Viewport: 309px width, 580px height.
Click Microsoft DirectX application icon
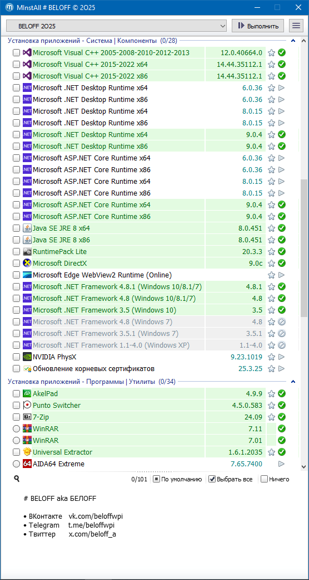(27, 264)
